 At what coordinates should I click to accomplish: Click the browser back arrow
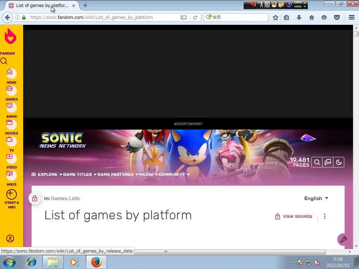[x=7, y=18]
